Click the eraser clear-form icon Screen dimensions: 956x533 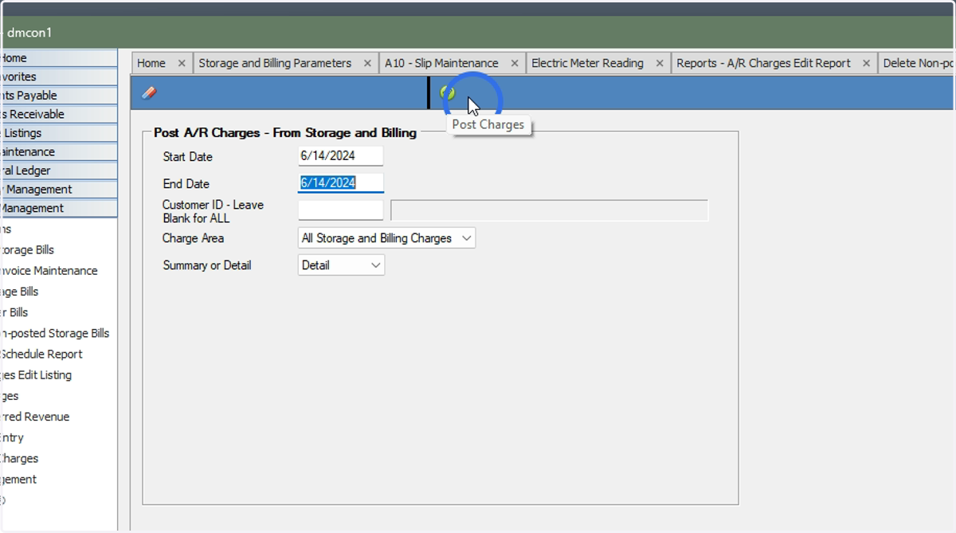click(x=149, y=92)
